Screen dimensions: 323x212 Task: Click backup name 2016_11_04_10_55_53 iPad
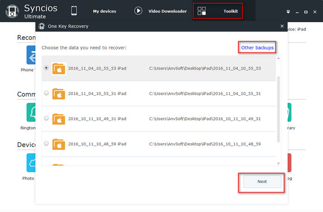click(97, 68)
